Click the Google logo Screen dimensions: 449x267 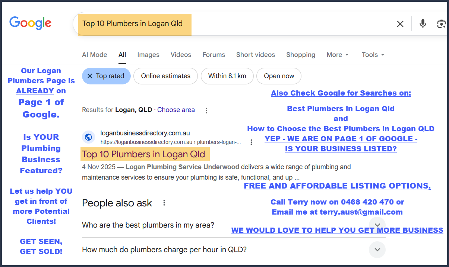(x=30, y=23)
